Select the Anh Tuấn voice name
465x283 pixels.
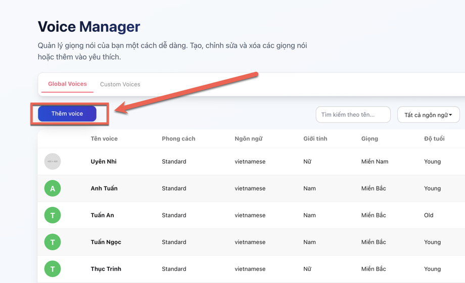click(104, 188)
